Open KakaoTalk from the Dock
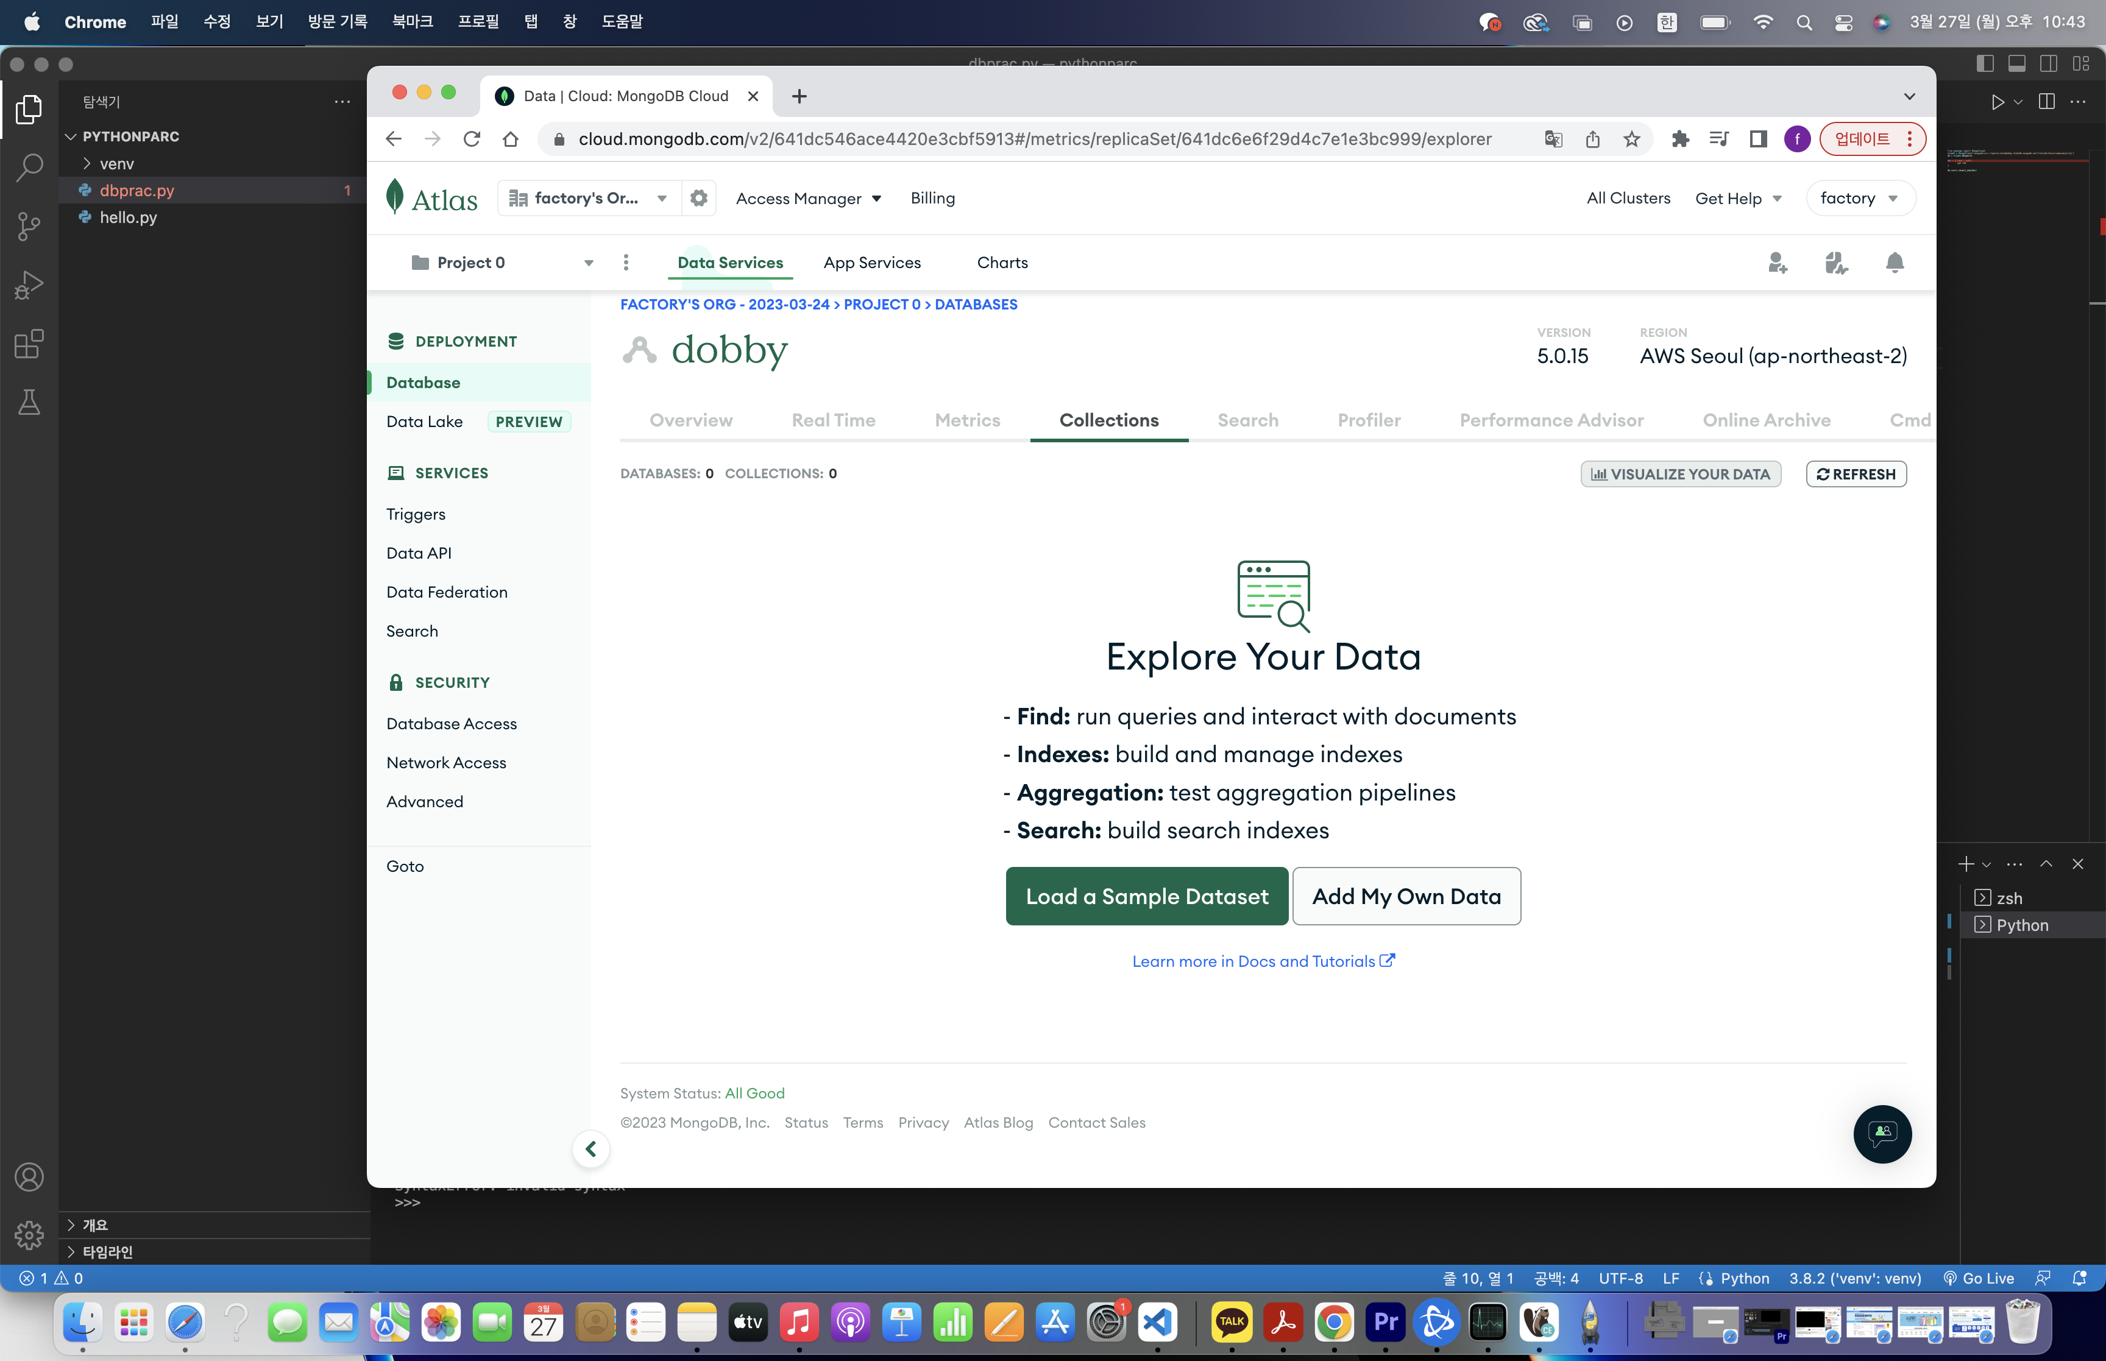The width and height of the screenshot is (2106, 1361). pyautogui.click(x=1231, y=1322)
